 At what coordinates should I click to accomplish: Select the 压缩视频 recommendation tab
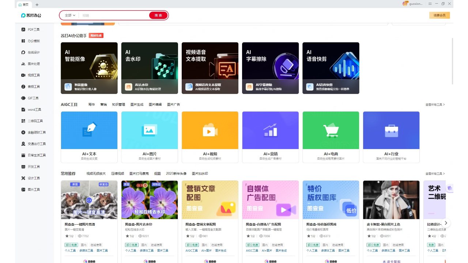coord(117,174)
